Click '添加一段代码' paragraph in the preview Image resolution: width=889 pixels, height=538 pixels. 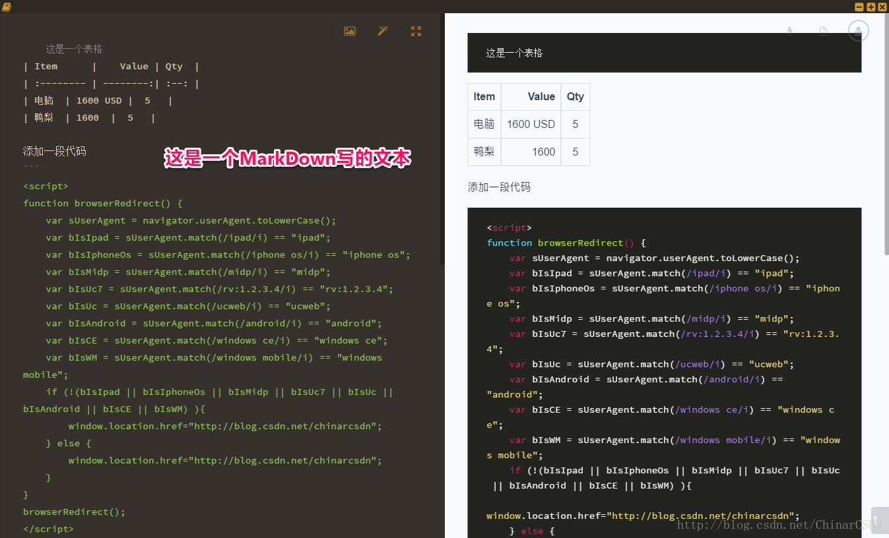click(x=499, y=187)
